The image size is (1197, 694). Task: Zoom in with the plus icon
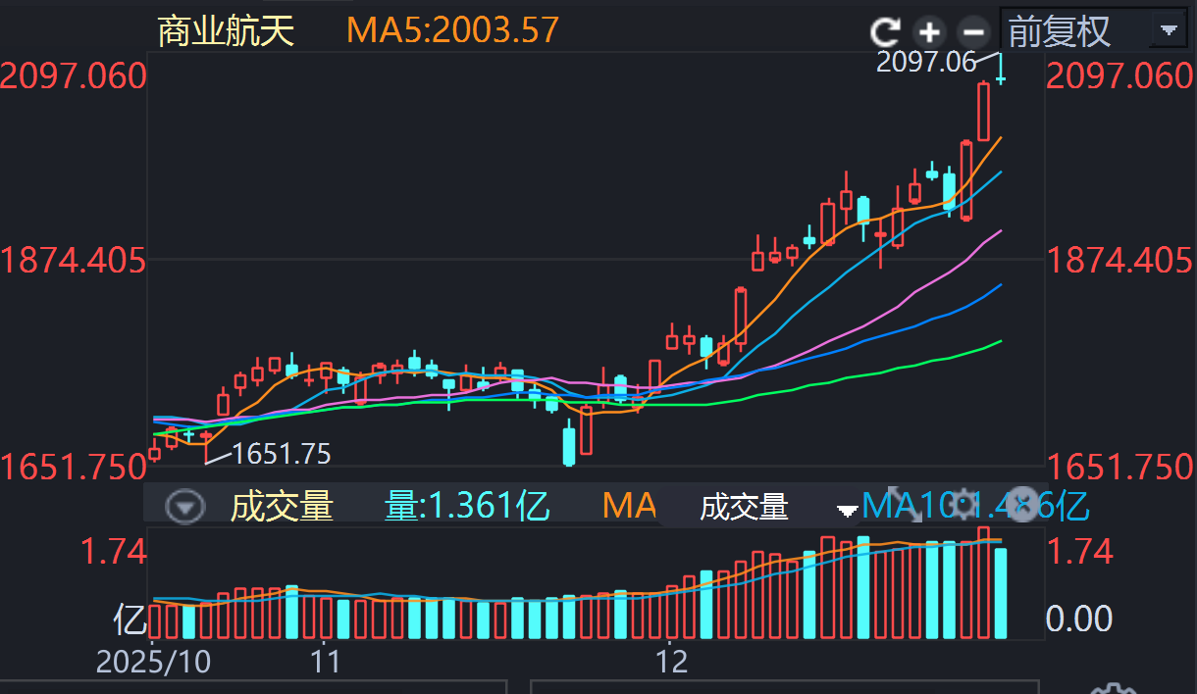[928, 32]
